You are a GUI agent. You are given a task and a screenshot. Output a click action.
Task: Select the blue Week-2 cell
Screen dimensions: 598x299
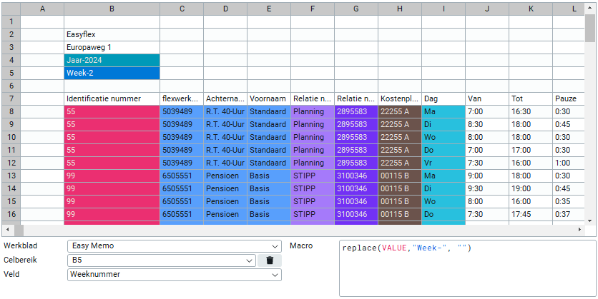tap(112, 73)
